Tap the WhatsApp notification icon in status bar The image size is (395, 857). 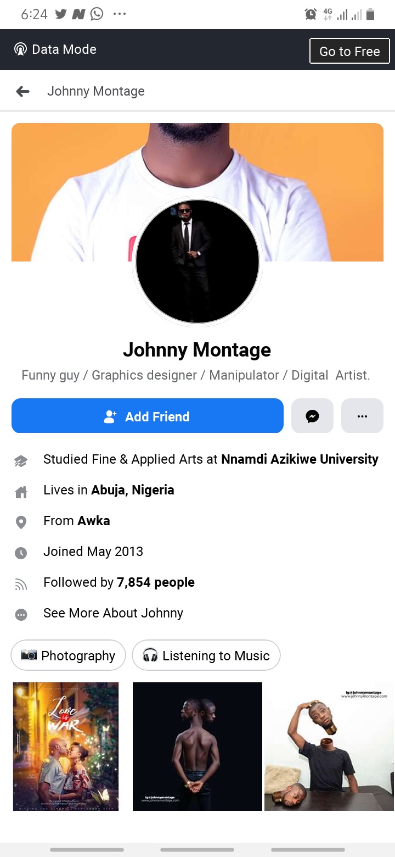click(x=97, y=14)
